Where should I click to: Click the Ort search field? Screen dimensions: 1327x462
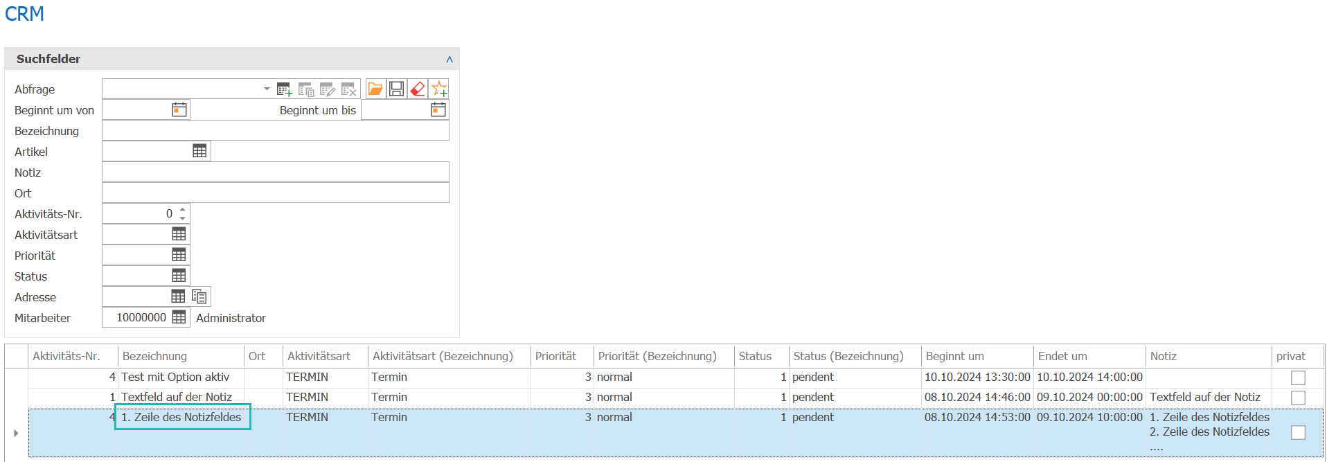[x=276, y=193]
